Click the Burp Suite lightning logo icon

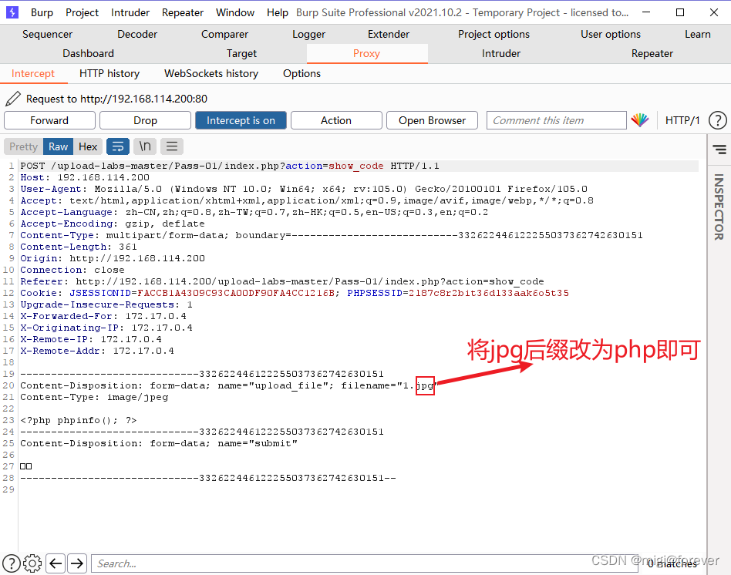[12, 12]
